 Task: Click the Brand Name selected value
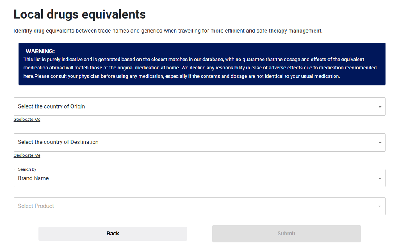(33, 178)
